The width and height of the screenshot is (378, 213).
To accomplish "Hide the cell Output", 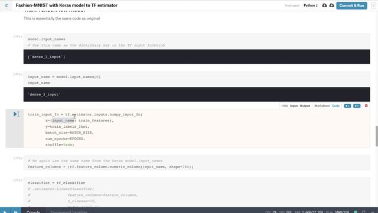I will coord(305,106).
